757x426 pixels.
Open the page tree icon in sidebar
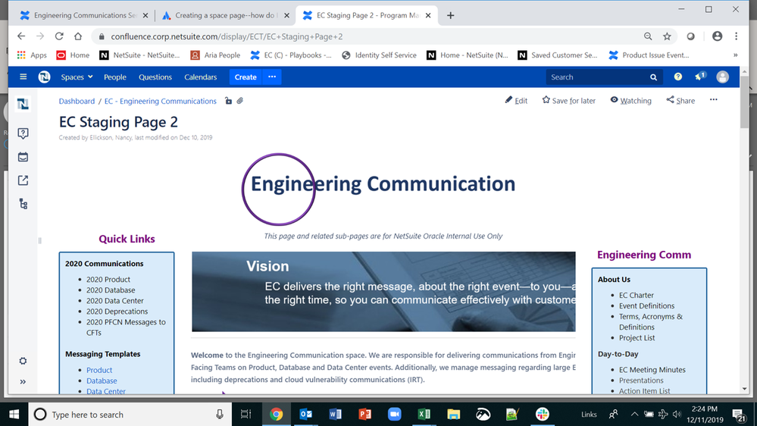(23, 204)
